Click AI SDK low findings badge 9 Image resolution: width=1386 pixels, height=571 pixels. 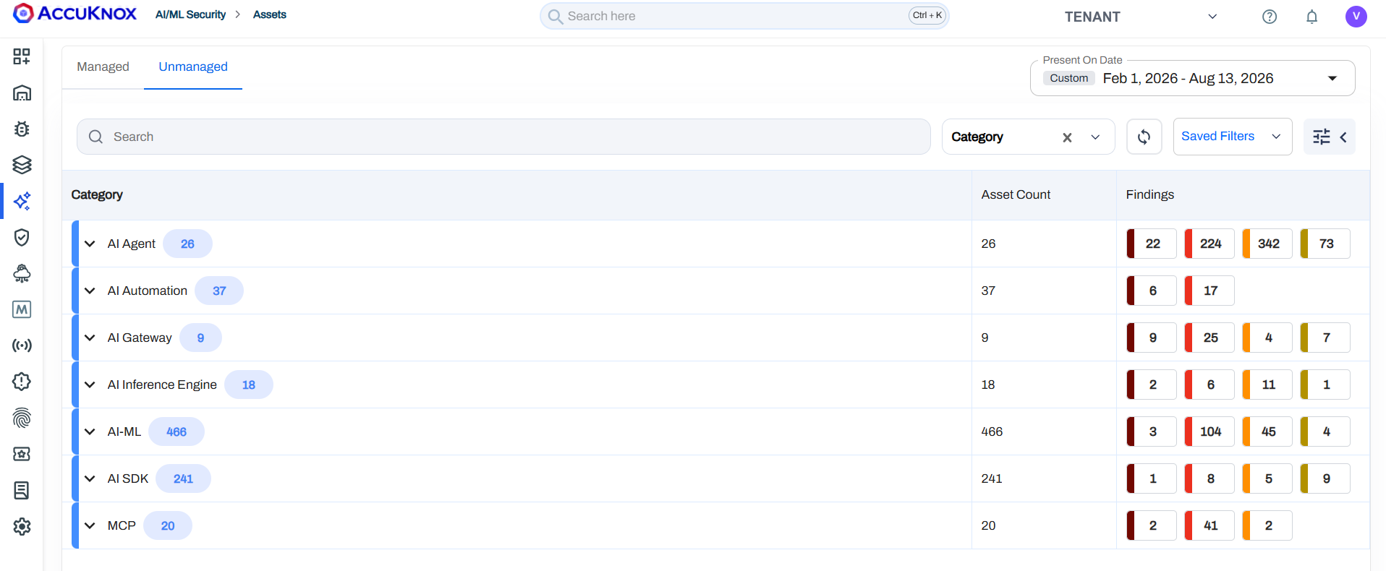[1325, 478]
